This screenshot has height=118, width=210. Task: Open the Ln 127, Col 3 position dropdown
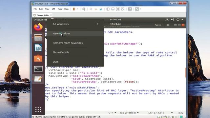pyautogui.click(x=160, y=113)
